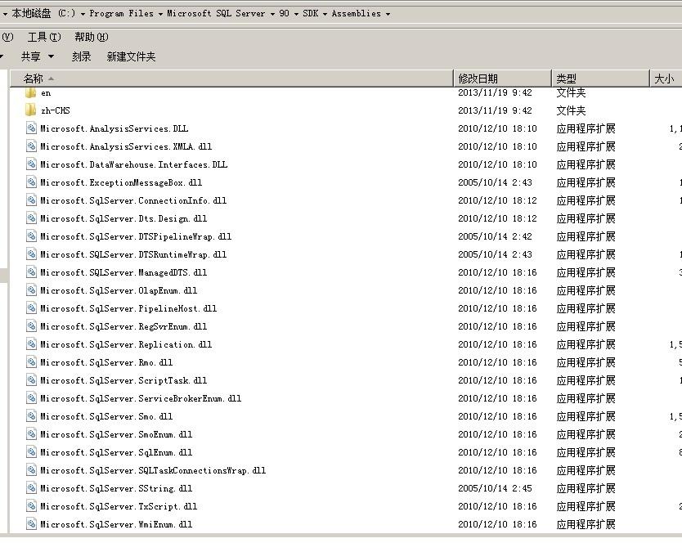Navigate to Program Files in the breadcrumb
Screen dimensions: 682x552
click(121, 13)
